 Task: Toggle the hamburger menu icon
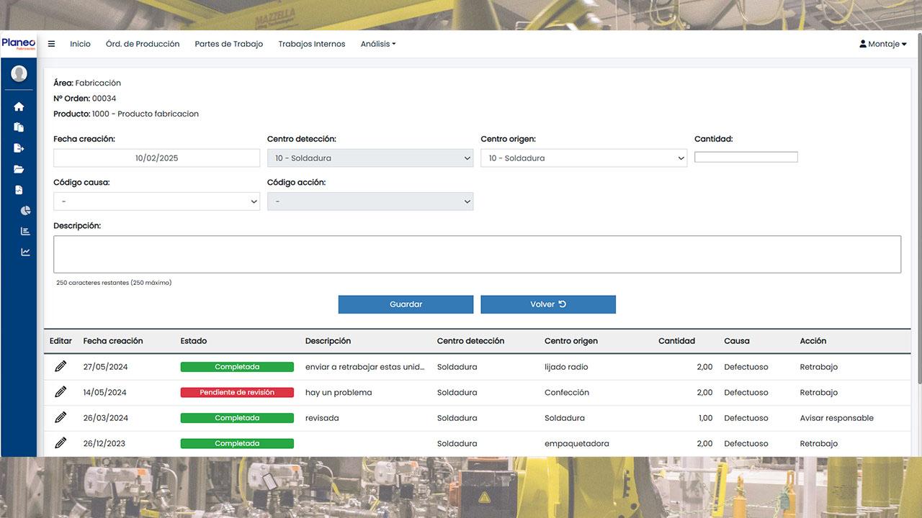point(51,43)
